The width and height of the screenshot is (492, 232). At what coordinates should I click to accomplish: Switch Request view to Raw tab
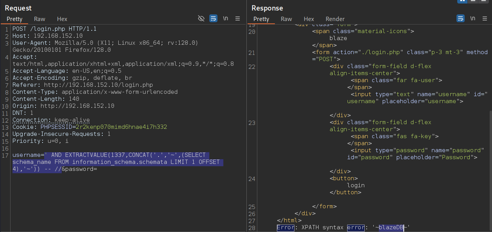point(39,19)
